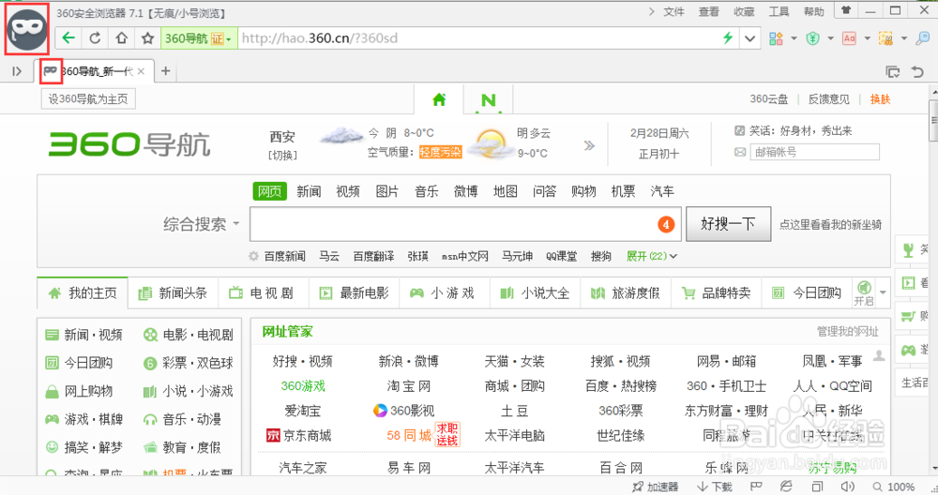Close the 360导航 tab

pyautogui.click(x=142, y=71)
